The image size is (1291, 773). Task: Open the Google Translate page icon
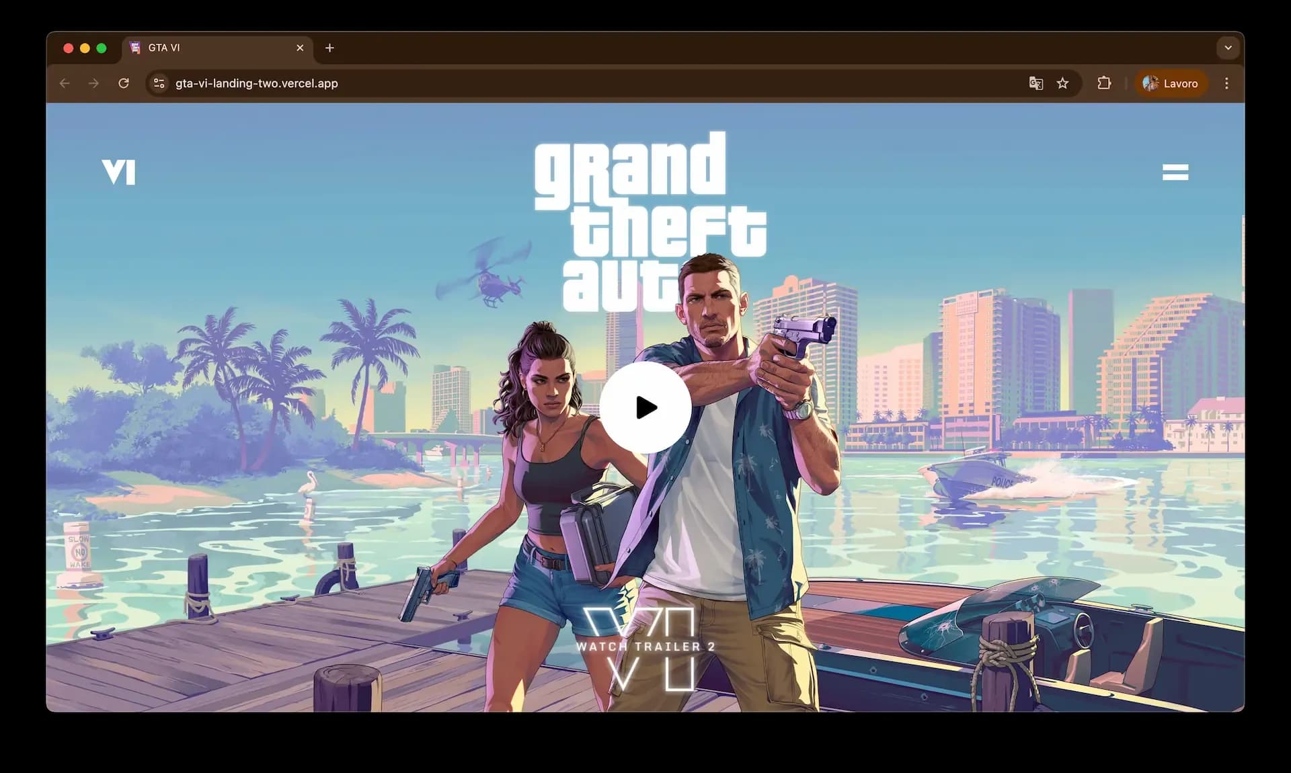tap(1036, 83)
